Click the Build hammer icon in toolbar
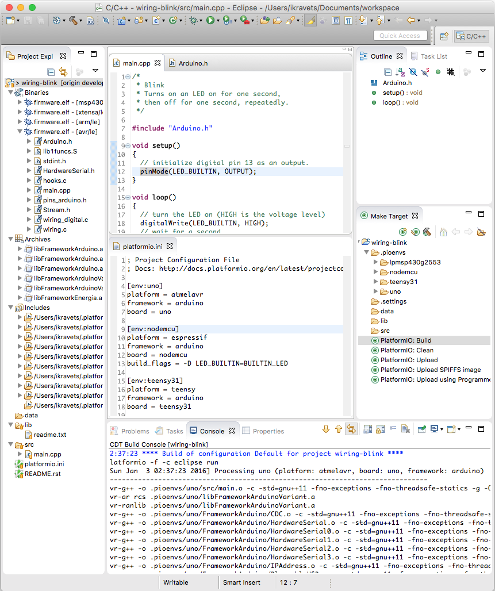Image resolution: width=495 pixels, height=591 pixels. click(x=73, y=20)
